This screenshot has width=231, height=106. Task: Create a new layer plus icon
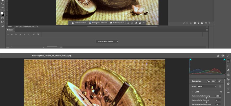(206, 23)
